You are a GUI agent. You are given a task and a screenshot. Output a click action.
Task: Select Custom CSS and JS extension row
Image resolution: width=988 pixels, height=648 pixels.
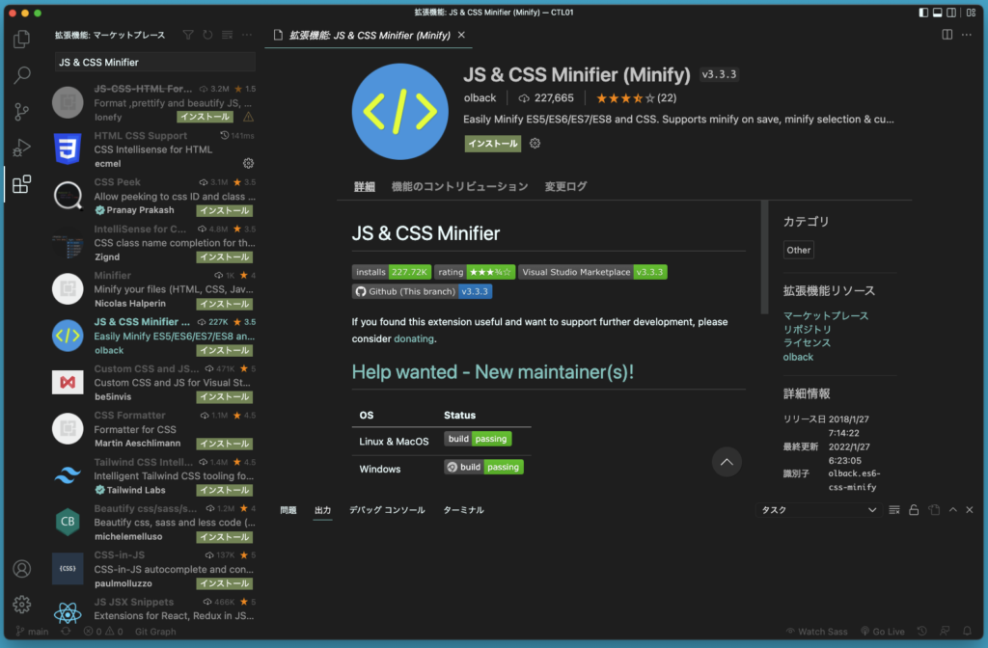click(x=155, y=383)
